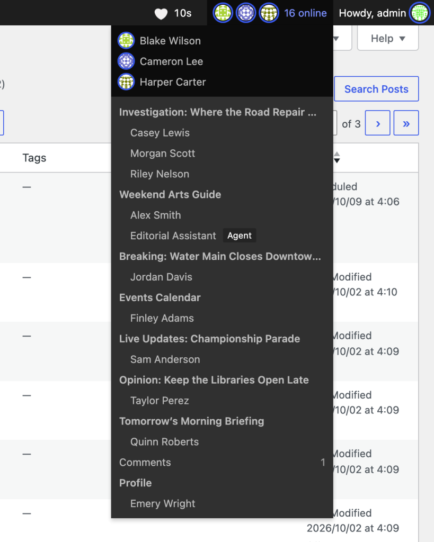Click Blake Wilson's avatar in dropdown
Screen dimensions: 434x542
point(126,41)
